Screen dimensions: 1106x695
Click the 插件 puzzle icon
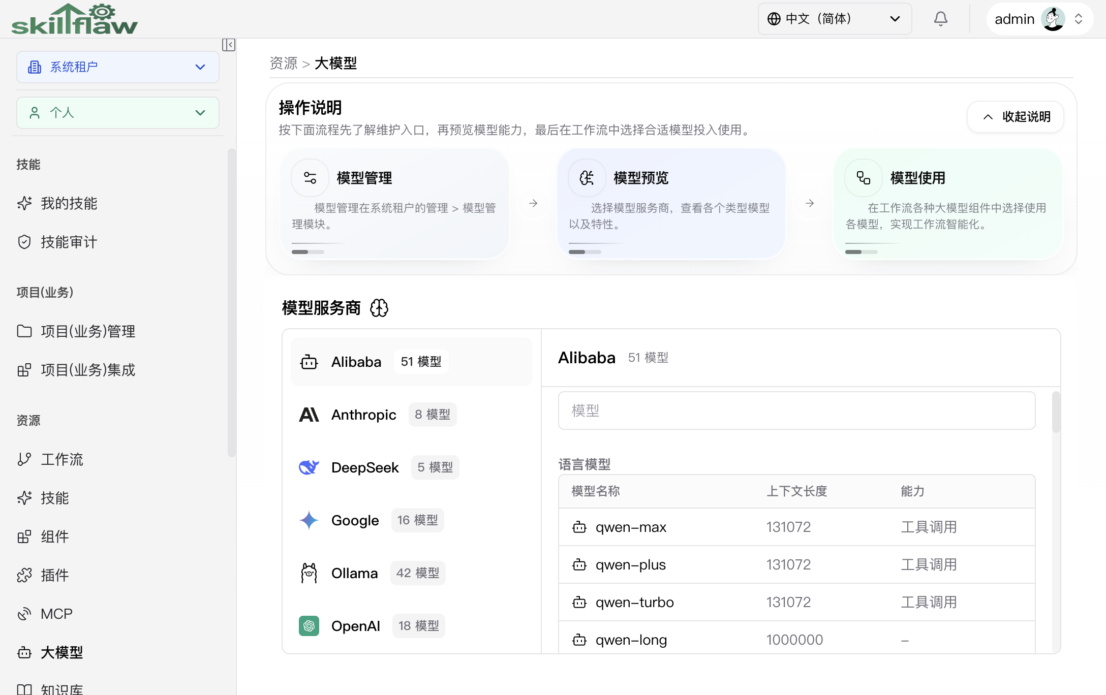click(x=24, y=575)
